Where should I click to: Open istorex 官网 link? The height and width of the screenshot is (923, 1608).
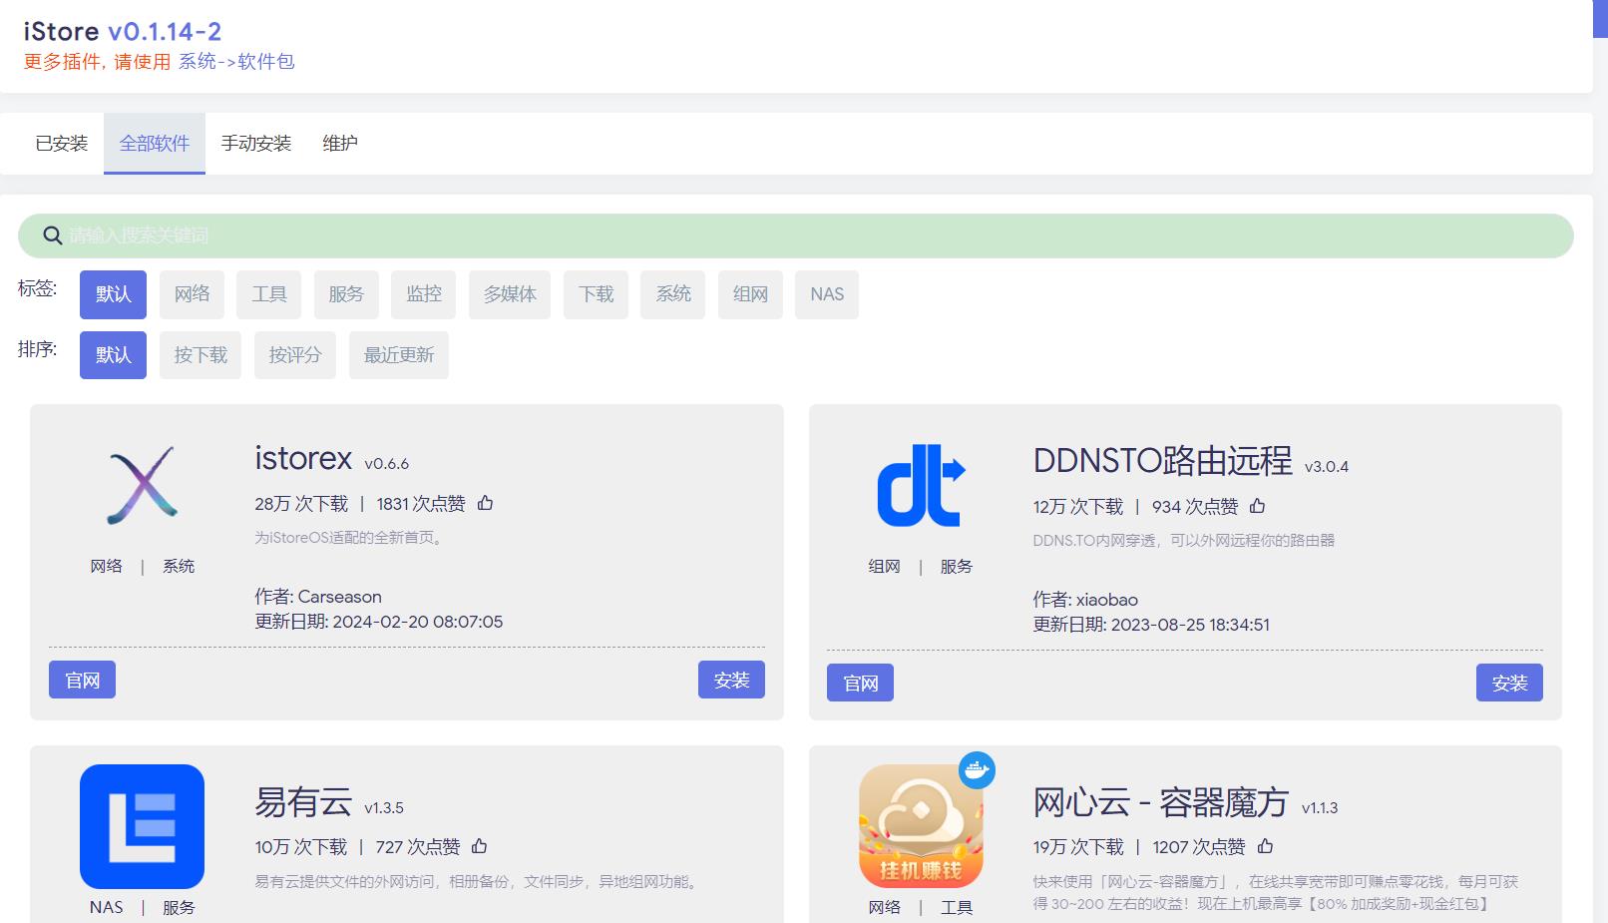click(x=82, y=680)
